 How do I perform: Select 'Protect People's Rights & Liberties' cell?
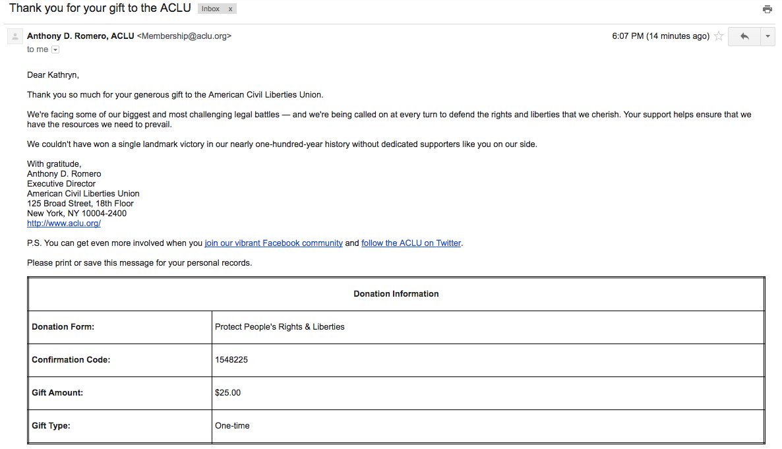click(x=488, y=327)
